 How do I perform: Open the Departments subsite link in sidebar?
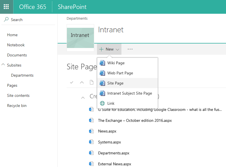pyautogui.click(x=22, y=75)
